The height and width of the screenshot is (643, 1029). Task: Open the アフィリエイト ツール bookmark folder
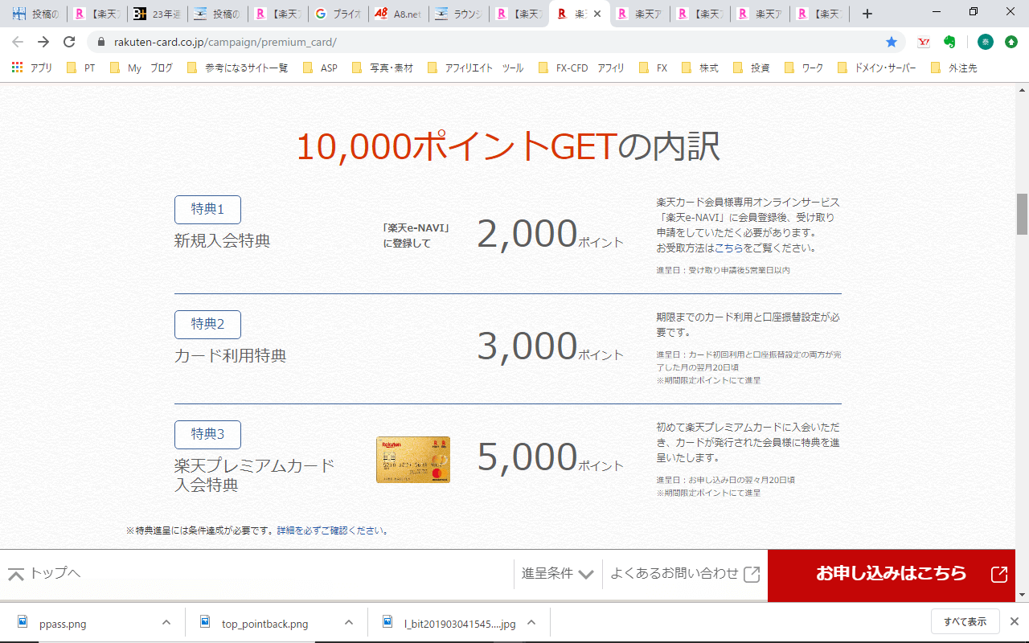coord(475,68)
